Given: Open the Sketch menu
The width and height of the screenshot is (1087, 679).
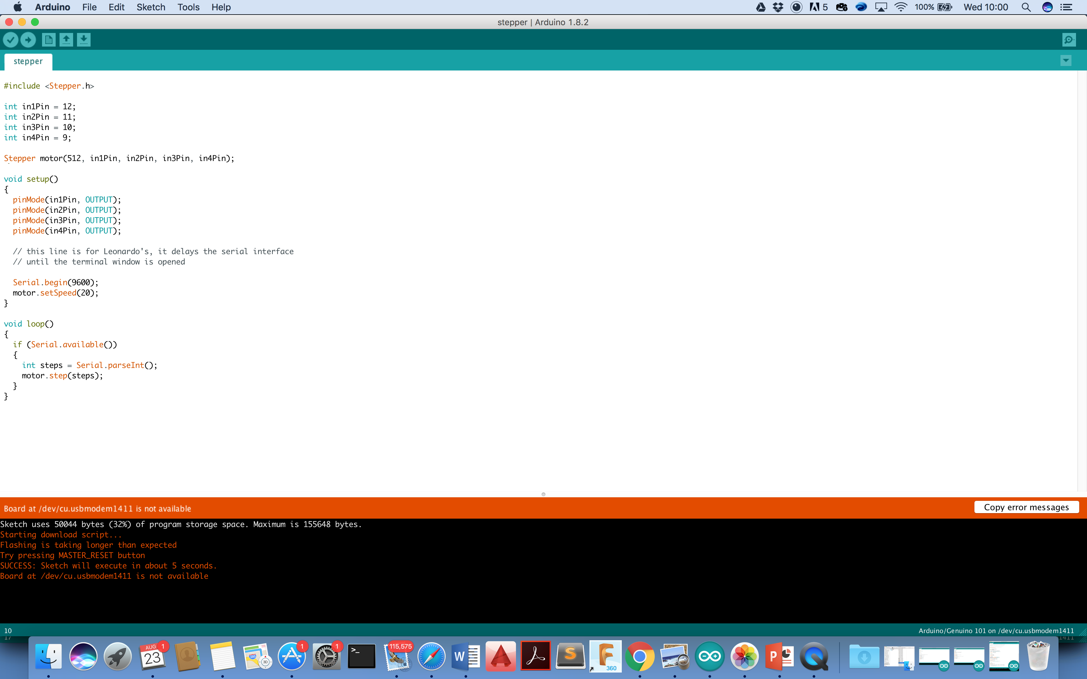Looking at the screenshot, I should click(x=150, y=7).
